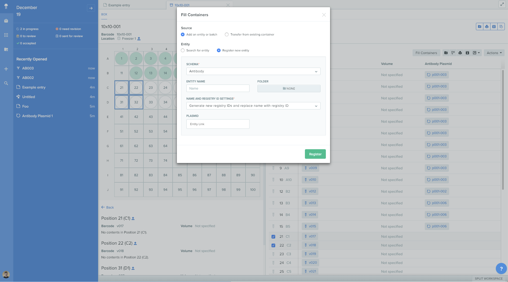Open the help question mark button
Viewport: 508px width, 282px height.
tap(501, 268)
